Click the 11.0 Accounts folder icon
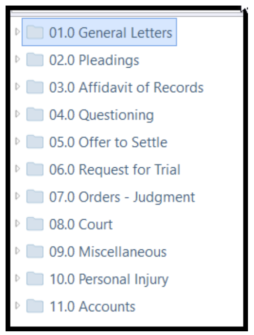This screenshot has height=335, width=254. pos(35,306)
